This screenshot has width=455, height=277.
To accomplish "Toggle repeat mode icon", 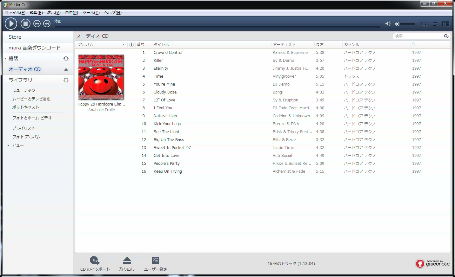I will coord(435,24).
